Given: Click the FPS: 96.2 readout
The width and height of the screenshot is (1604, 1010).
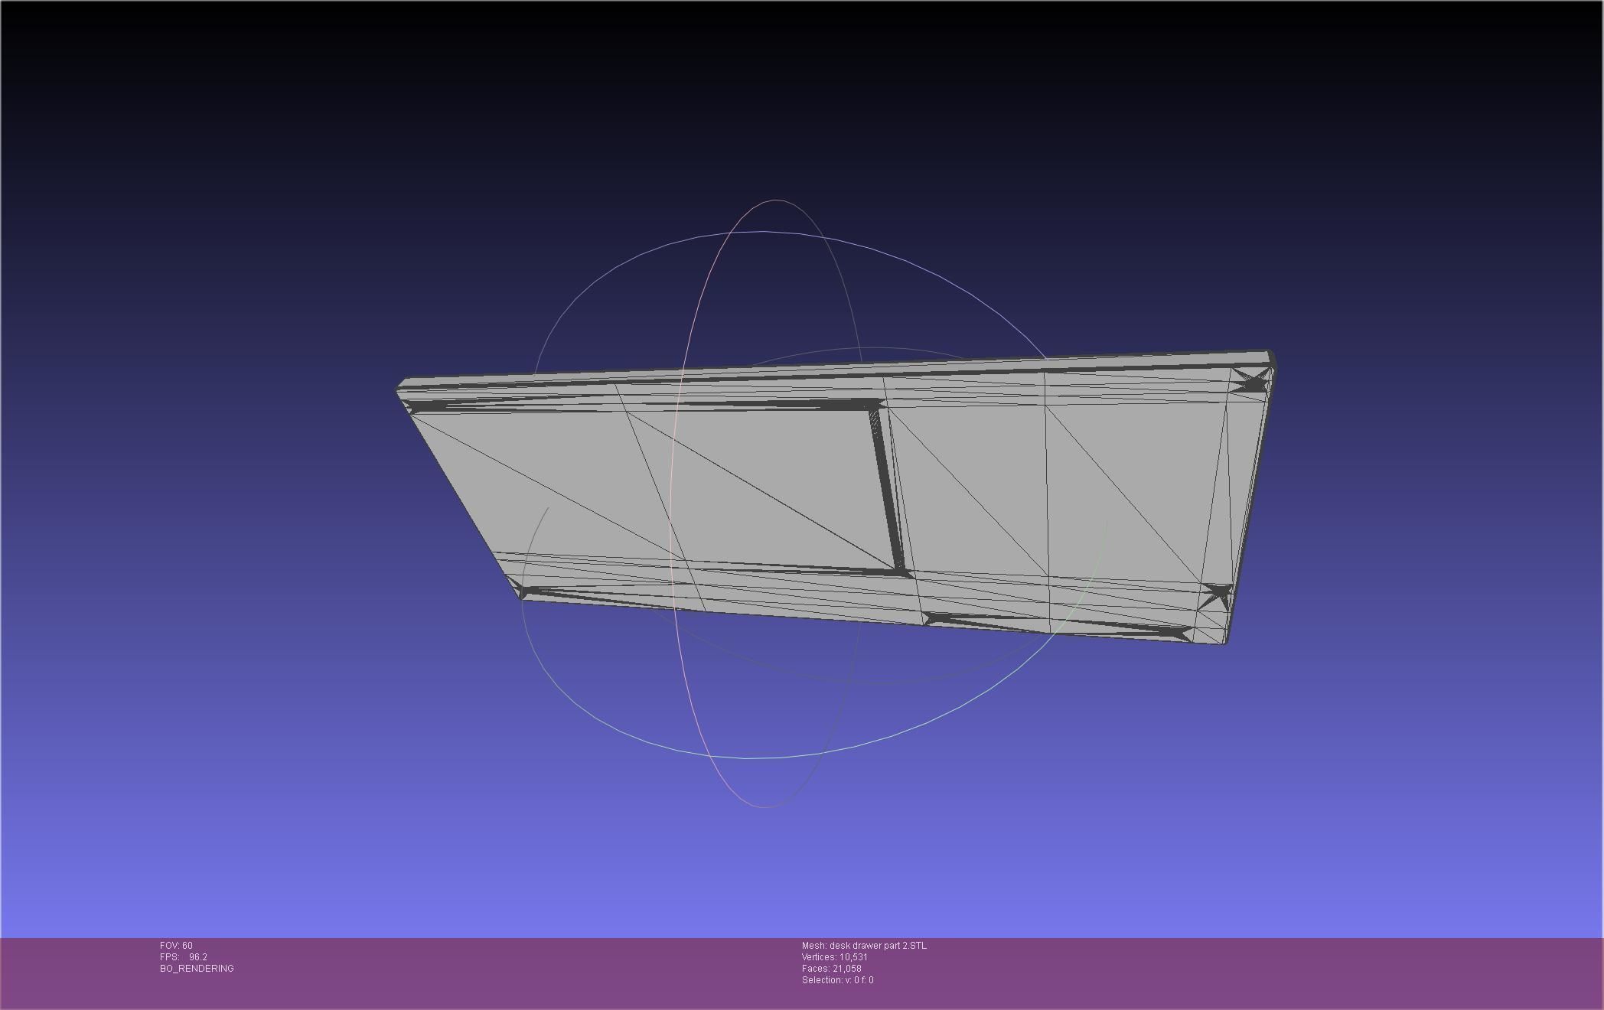Looking at the screenshot, I should (184, 957).
